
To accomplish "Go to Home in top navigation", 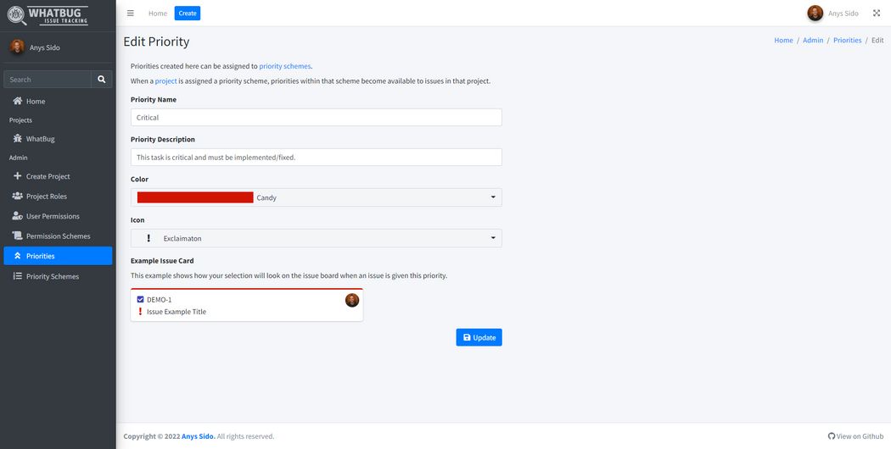I will coord(158,14).
